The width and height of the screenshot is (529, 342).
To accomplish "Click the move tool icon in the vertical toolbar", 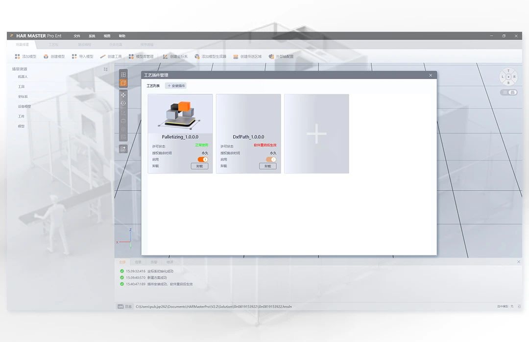I will click(x=123, y=94).
